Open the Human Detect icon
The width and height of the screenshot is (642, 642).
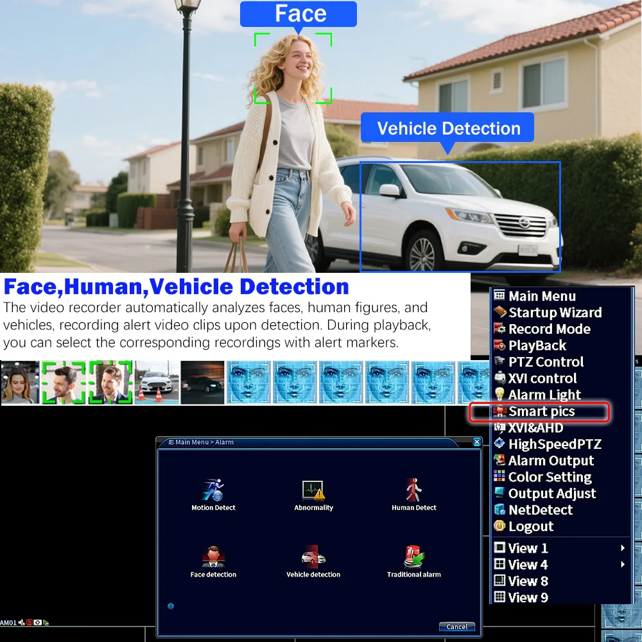point(413,490)
